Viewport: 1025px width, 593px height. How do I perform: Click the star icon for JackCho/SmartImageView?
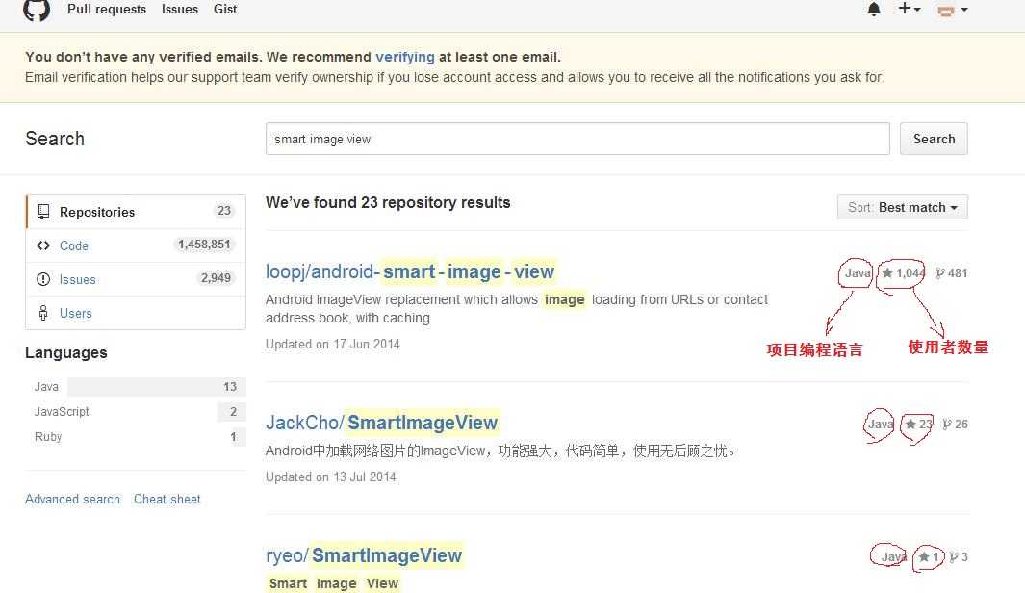(910, 424)
